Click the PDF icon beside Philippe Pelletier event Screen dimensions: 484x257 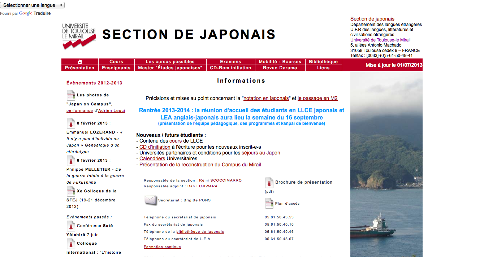click(x=71, y=160)
